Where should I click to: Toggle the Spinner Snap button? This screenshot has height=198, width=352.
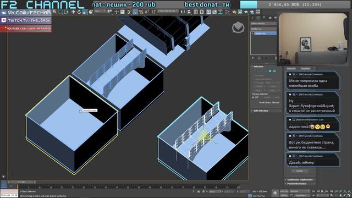click(x=147, y=12)
